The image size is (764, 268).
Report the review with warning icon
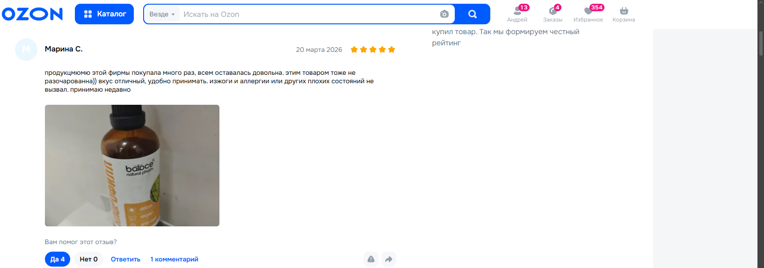tap(371, 259)
